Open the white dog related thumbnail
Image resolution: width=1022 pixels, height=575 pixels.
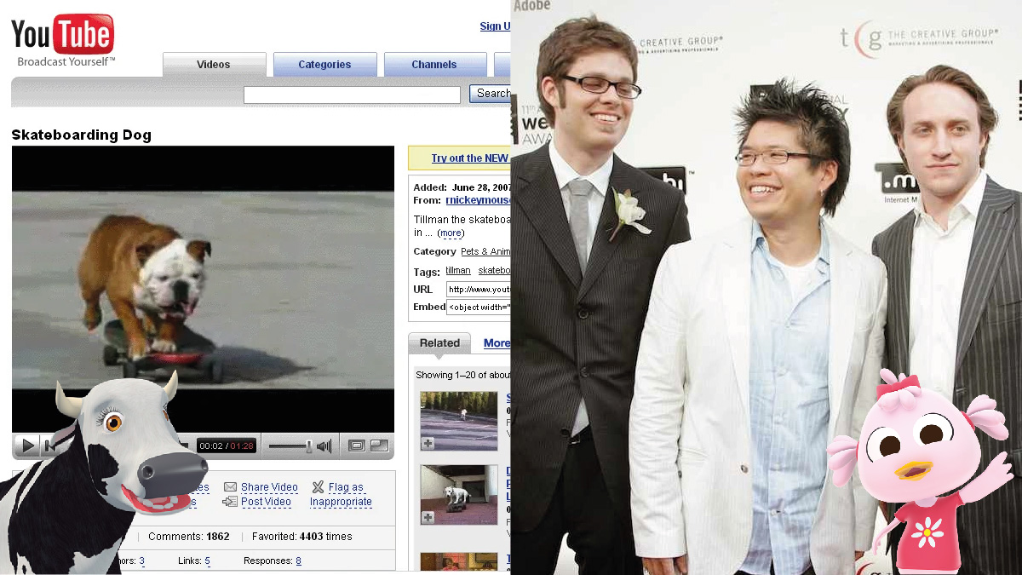[x=459, y=495]
